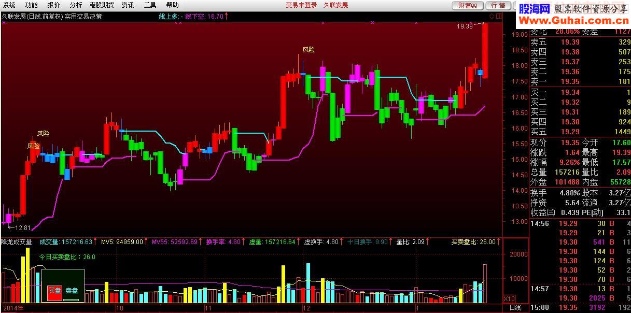The width and height of the screenshot is (631, 313).
Task: Open the 报价 menu
Action: tap(53, 5)
